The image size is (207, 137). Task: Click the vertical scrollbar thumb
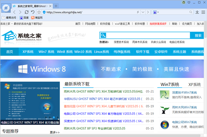point(205,30)
